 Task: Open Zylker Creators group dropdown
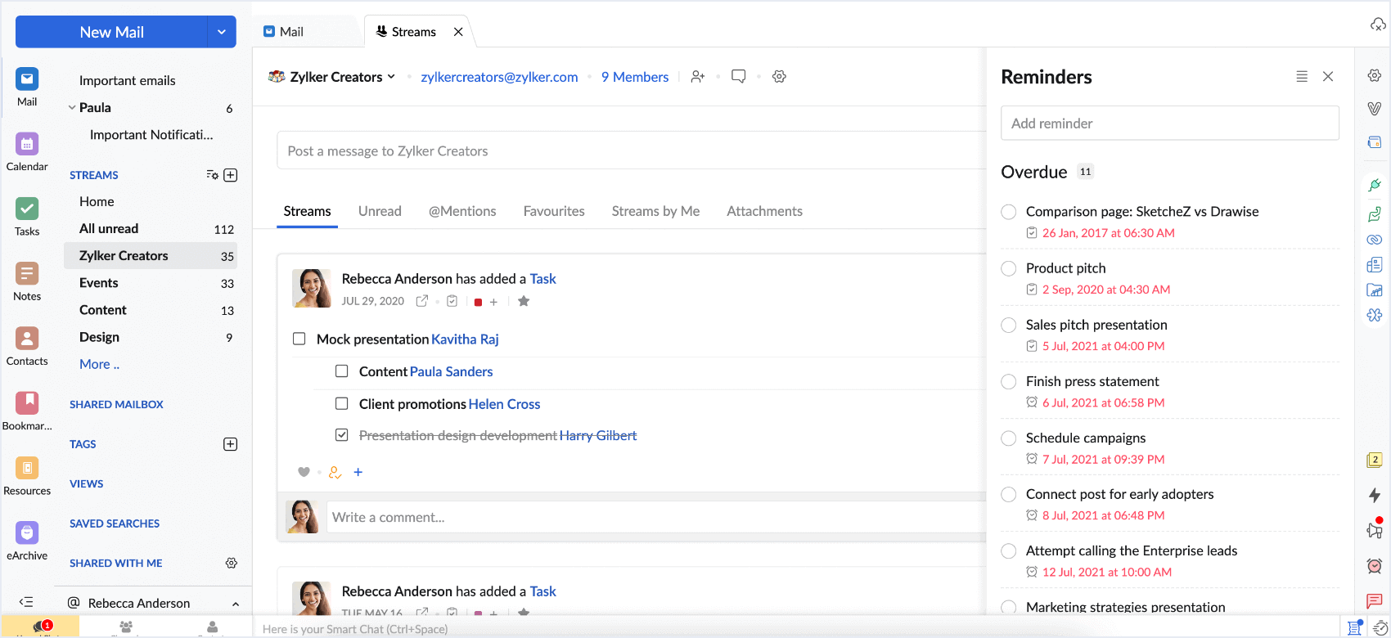(391, 76)
